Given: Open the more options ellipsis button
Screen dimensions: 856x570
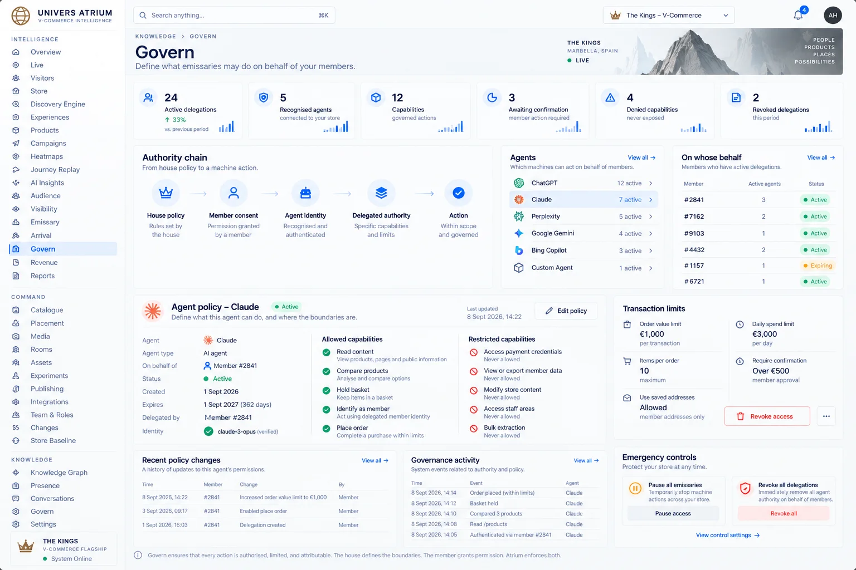Looking at the screenshot, I should (x=826, y=416).
